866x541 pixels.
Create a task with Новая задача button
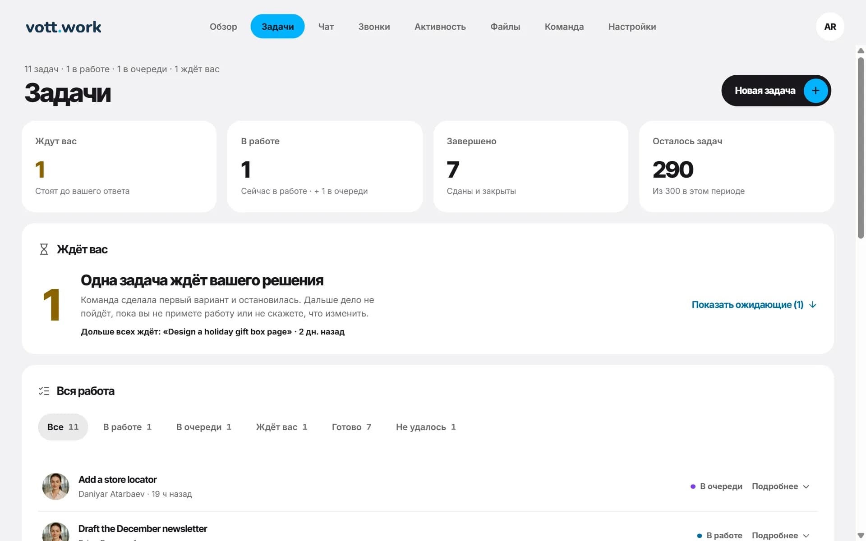coord(776,91)
